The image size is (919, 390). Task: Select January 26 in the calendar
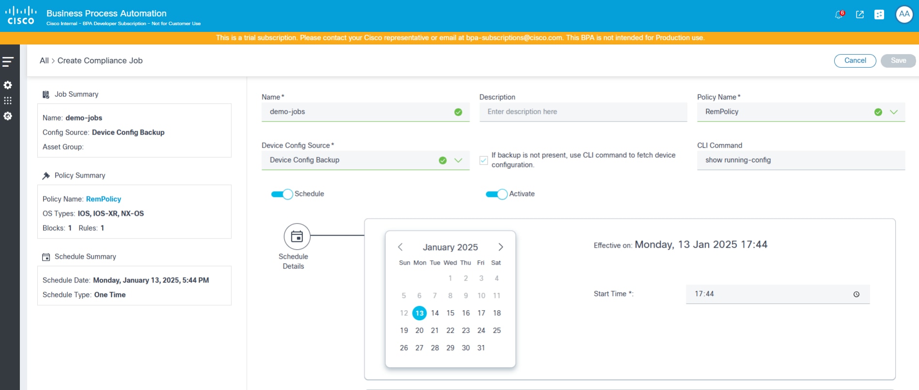coord(404,348)
